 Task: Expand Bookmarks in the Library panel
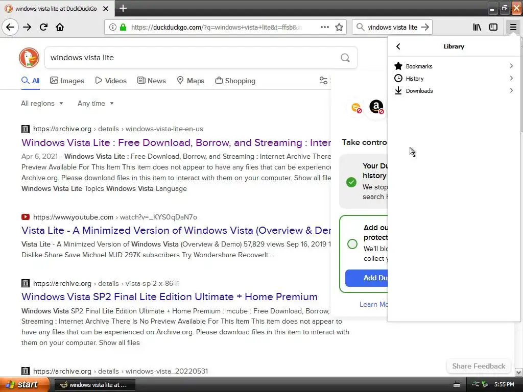pos(454,66)
